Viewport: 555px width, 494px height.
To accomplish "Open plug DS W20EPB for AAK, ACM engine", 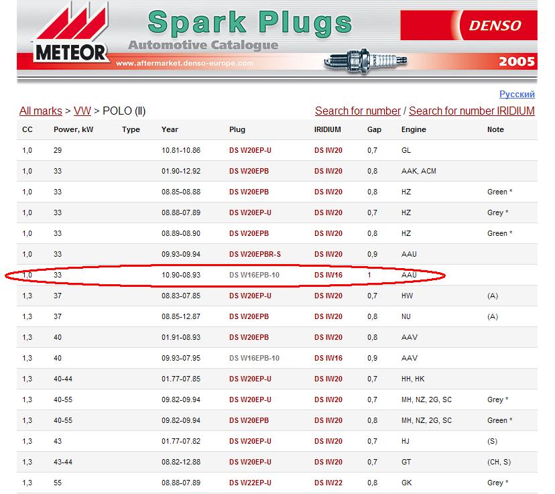I will [x=249, y=172].
